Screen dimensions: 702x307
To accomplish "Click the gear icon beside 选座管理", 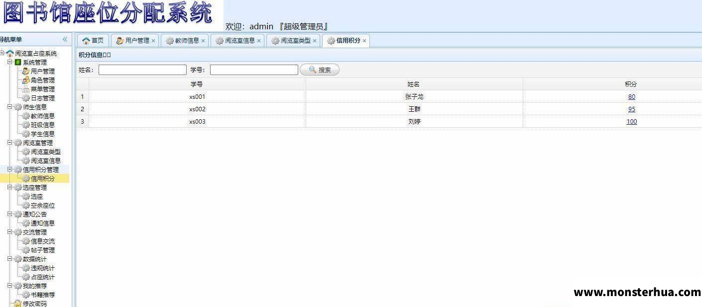I will (18, 187).
